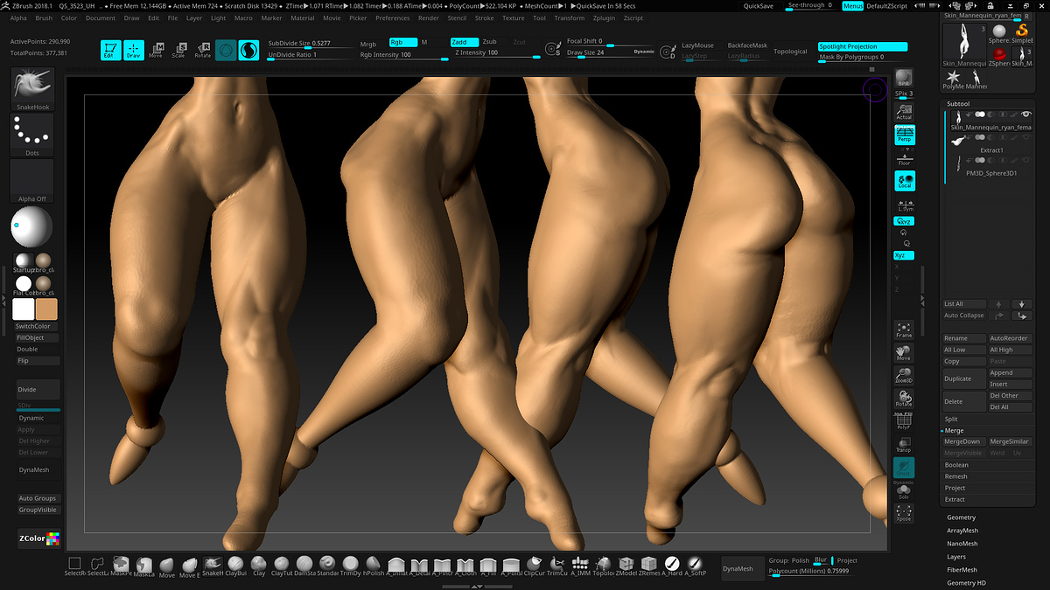
Task: Pick the hPolish brush
Action: pos(373,566)
